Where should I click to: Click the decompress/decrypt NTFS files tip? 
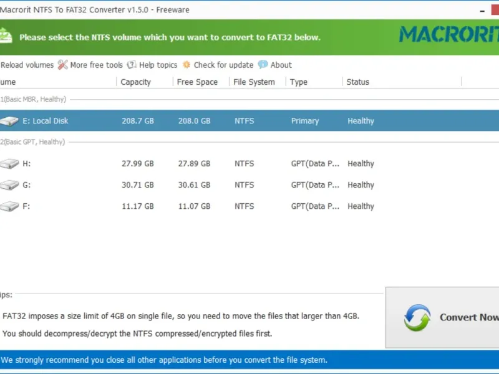(137, 333)
